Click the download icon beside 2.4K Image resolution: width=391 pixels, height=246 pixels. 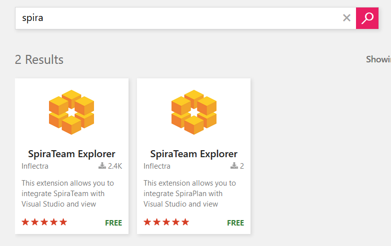click(102, 166)
